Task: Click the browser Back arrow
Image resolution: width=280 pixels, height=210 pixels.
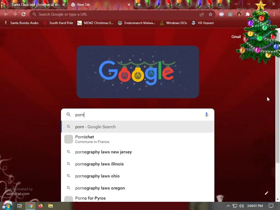Action: pos(6,14)
